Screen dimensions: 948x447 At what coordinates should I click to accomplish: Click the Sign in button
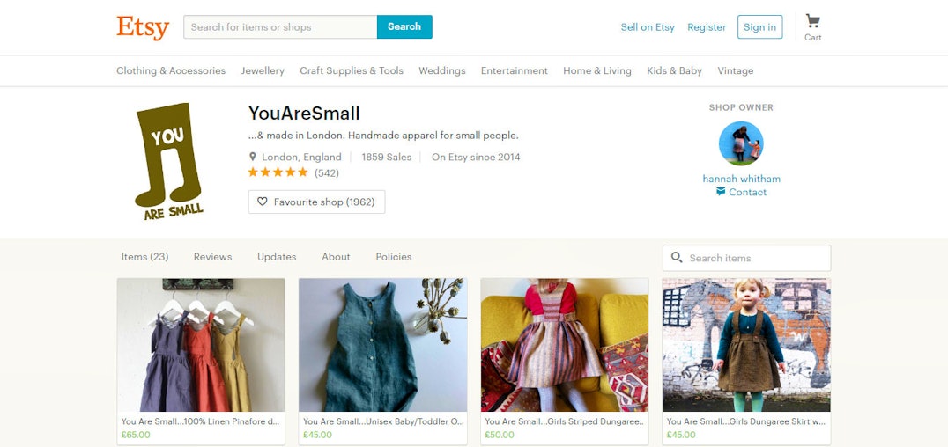(760, 27)
